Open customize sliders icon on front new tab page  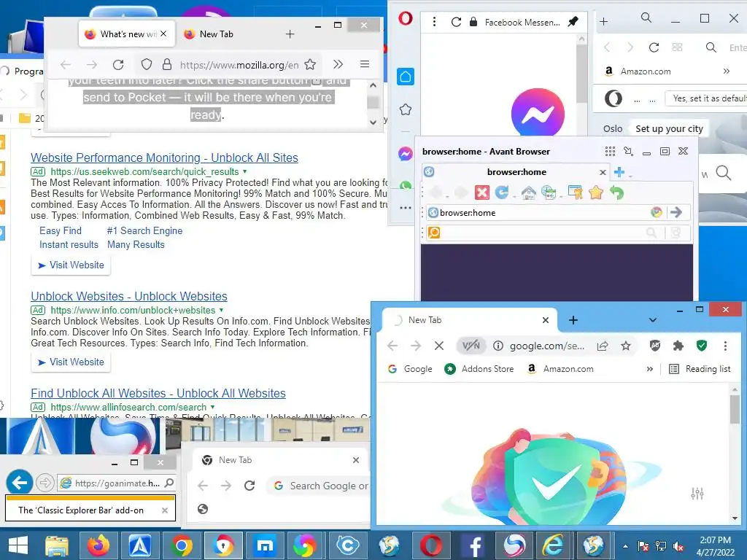[697, 494]
